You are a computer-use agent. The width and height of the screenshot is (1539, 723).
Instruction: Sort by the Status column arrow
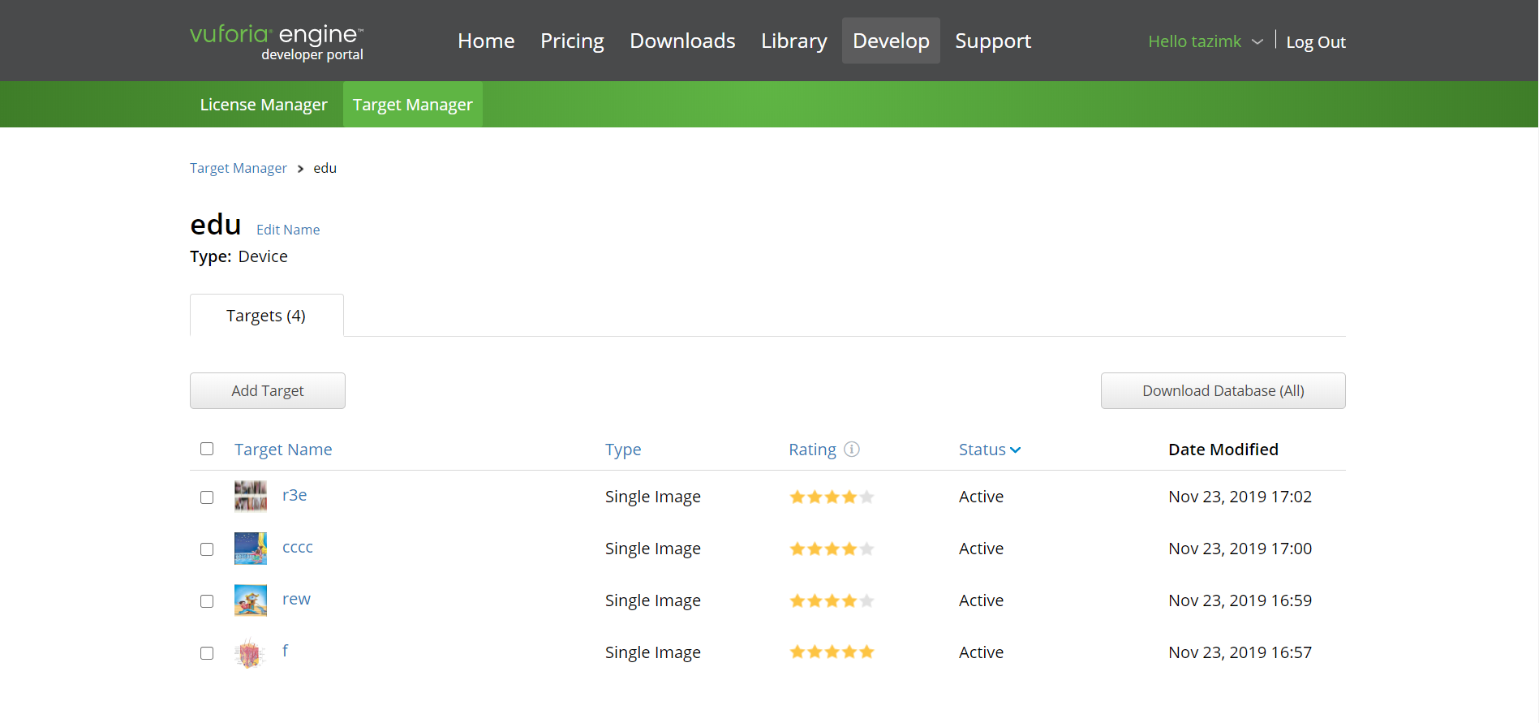pos(1015,450)
